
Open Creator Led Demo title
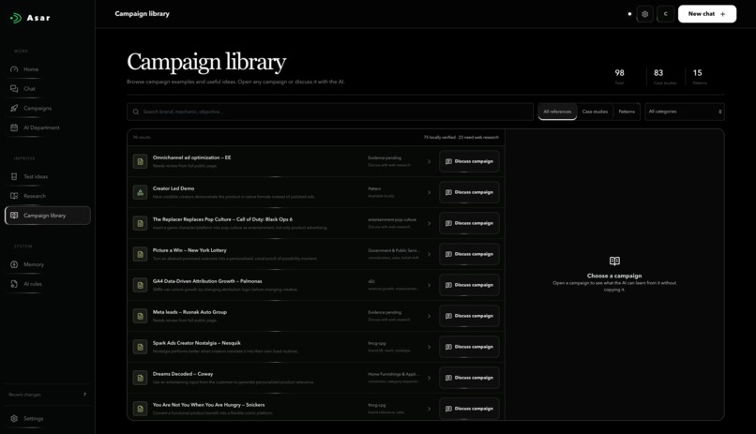[174, 188]
